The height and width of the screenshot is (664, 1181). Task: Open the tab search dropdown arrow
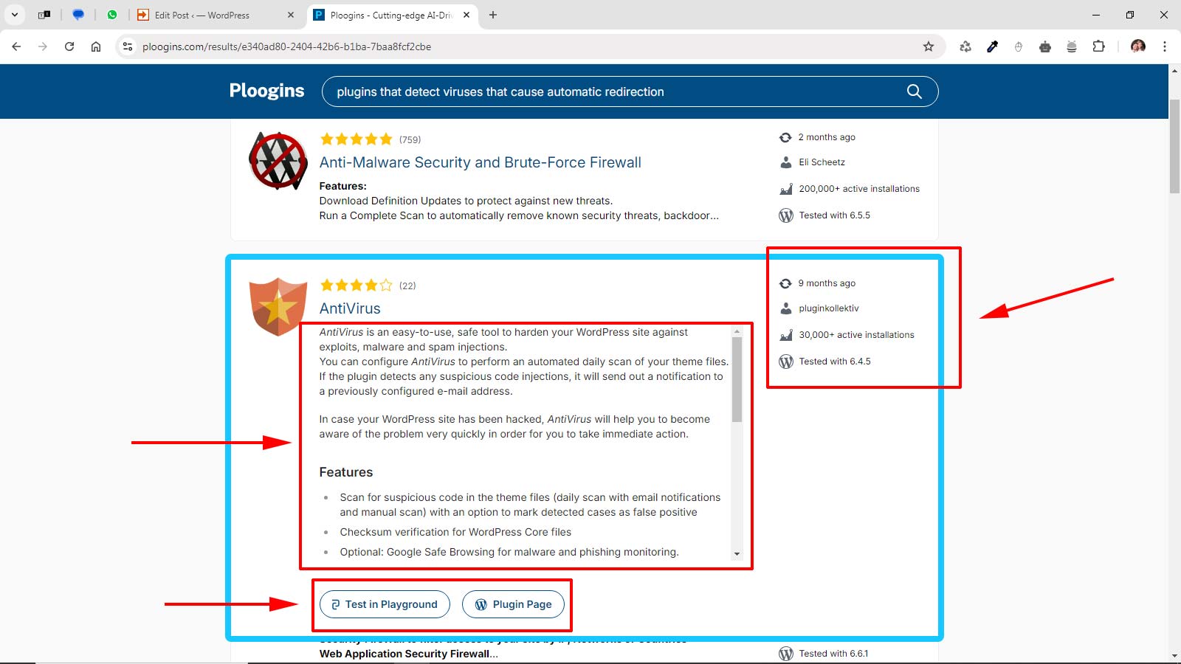coord(15,15)
